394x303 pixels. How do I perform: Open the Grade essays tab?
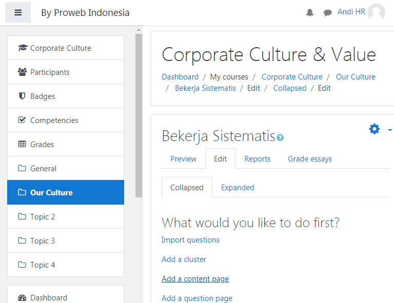point(309,158)
